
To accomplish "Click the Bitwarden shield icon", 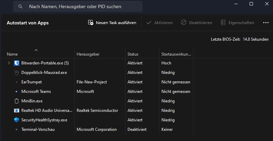I will (x=17, y=63).
